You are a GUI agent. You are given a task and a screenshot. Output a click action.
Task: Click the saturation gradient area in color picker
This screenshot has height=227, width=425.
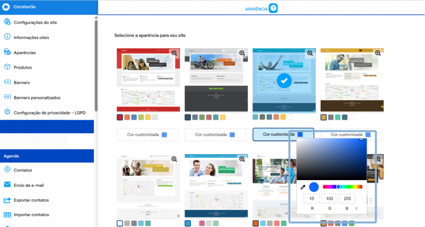point(332,159)
